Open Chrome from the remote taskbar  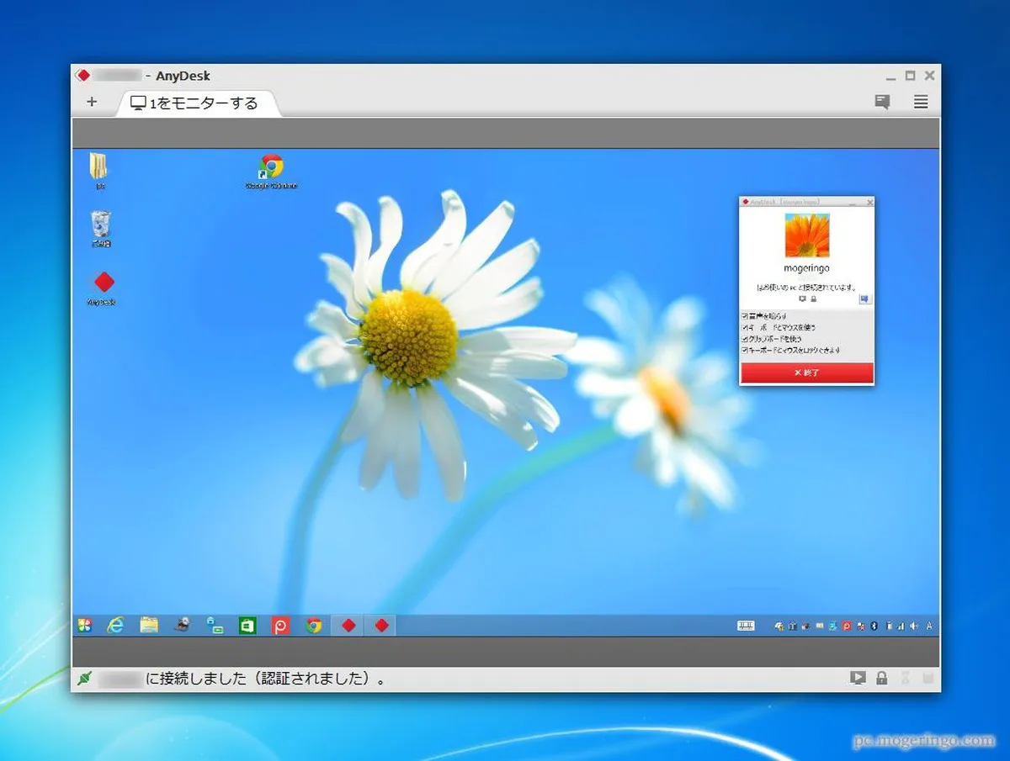[x=314, y=626]
